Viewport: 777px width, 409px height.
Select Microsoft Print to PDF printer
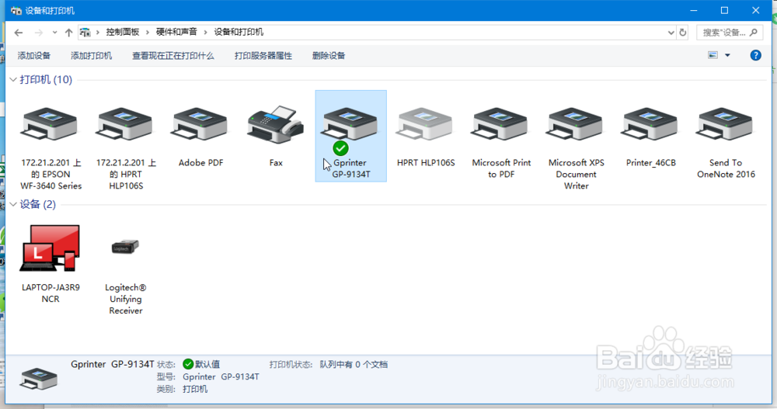click(x=500, y=124)
